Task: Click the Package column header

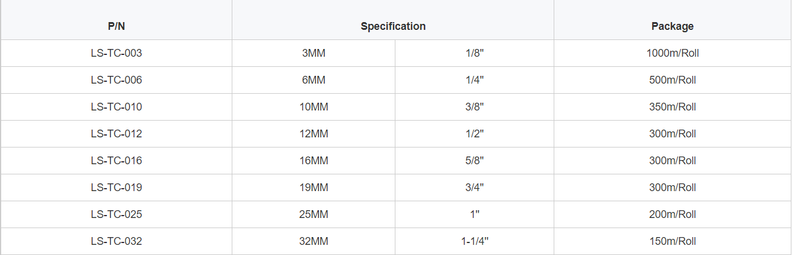Action: (x=673, y=26)
